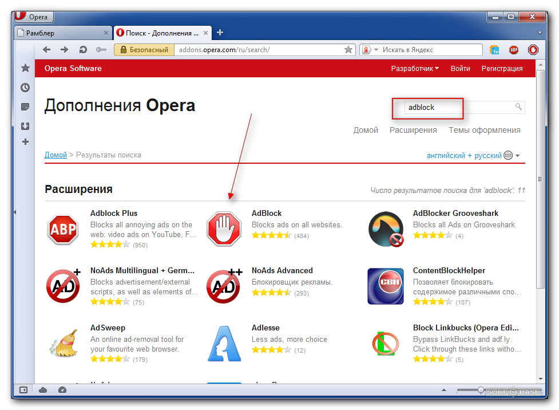Viewport: 559px width, 410px height.
Task: Follow the Домой breadcrumb link
Action: (55, 155)
